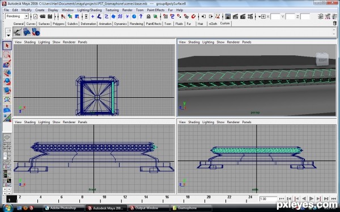Activate the Lasso select tool

pos(7,55)
